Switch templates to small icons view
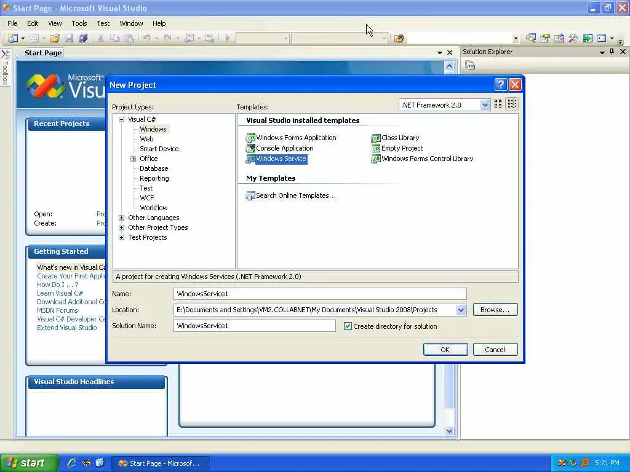The height and width of the screenshot is (472, 630). point(512,104)
